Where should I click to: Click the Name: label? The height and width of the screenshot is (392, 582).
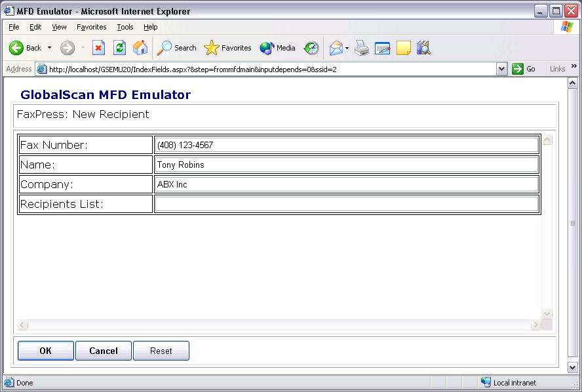(x=37, y=165)
